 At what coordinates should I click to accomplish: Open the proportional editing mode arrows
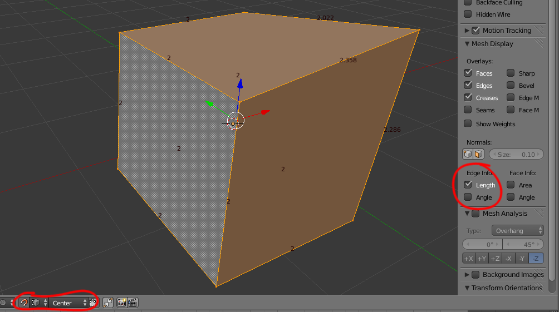click(x=12, y=303)
